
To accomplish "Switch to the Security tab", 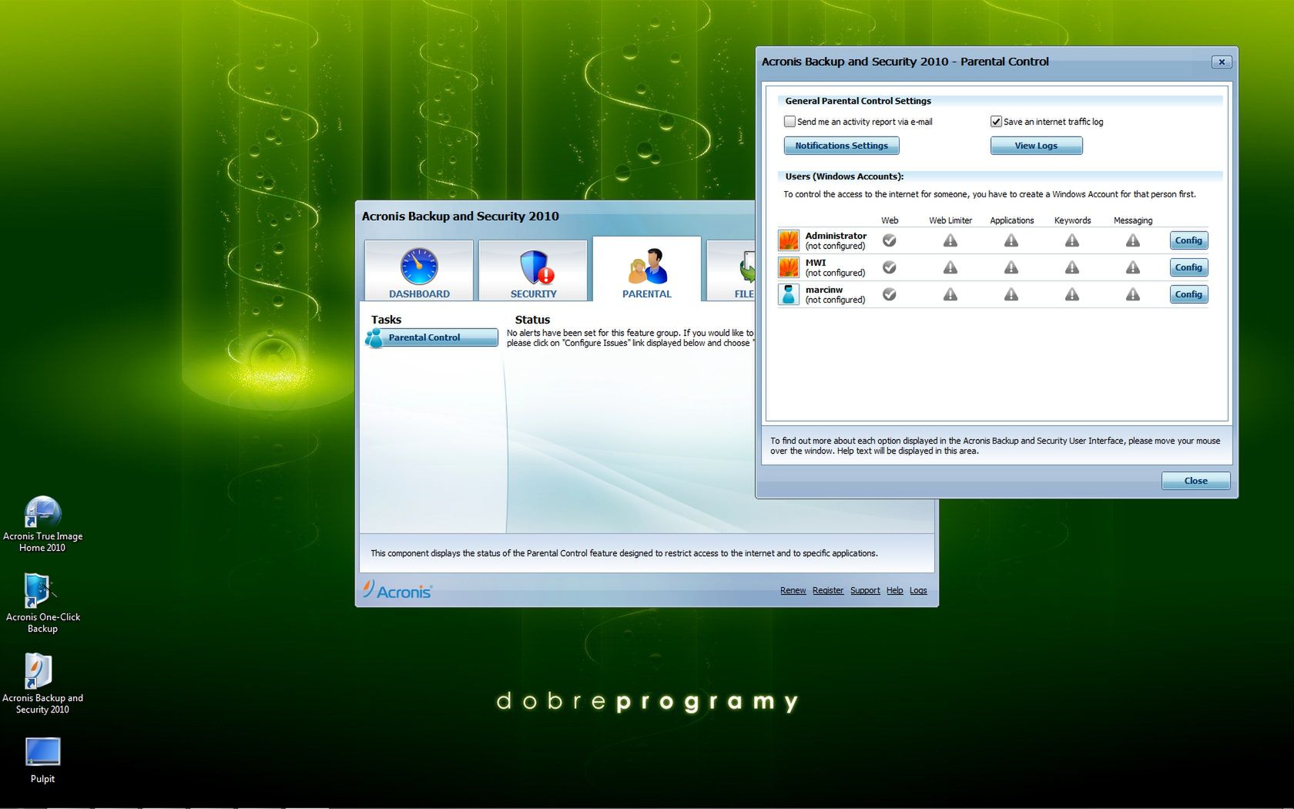I will click(x=533, y=270).
